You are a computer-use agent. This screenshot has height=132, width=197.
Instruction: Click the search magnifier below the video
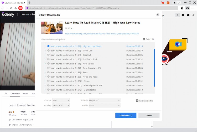pos(6,94)
